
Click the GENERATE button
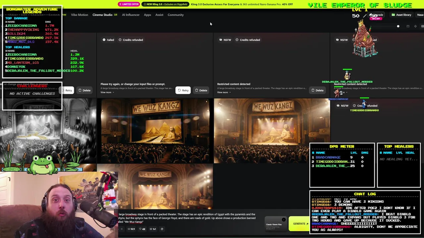pyautogui.click(x=300, y=224)
